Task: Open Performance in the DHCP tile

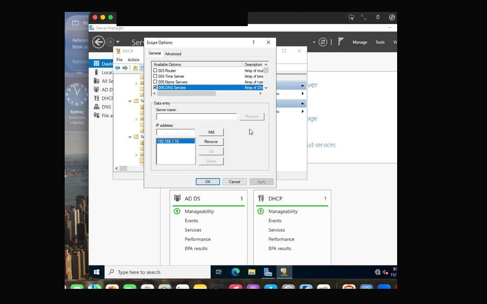Action: [x=282, y=239]
